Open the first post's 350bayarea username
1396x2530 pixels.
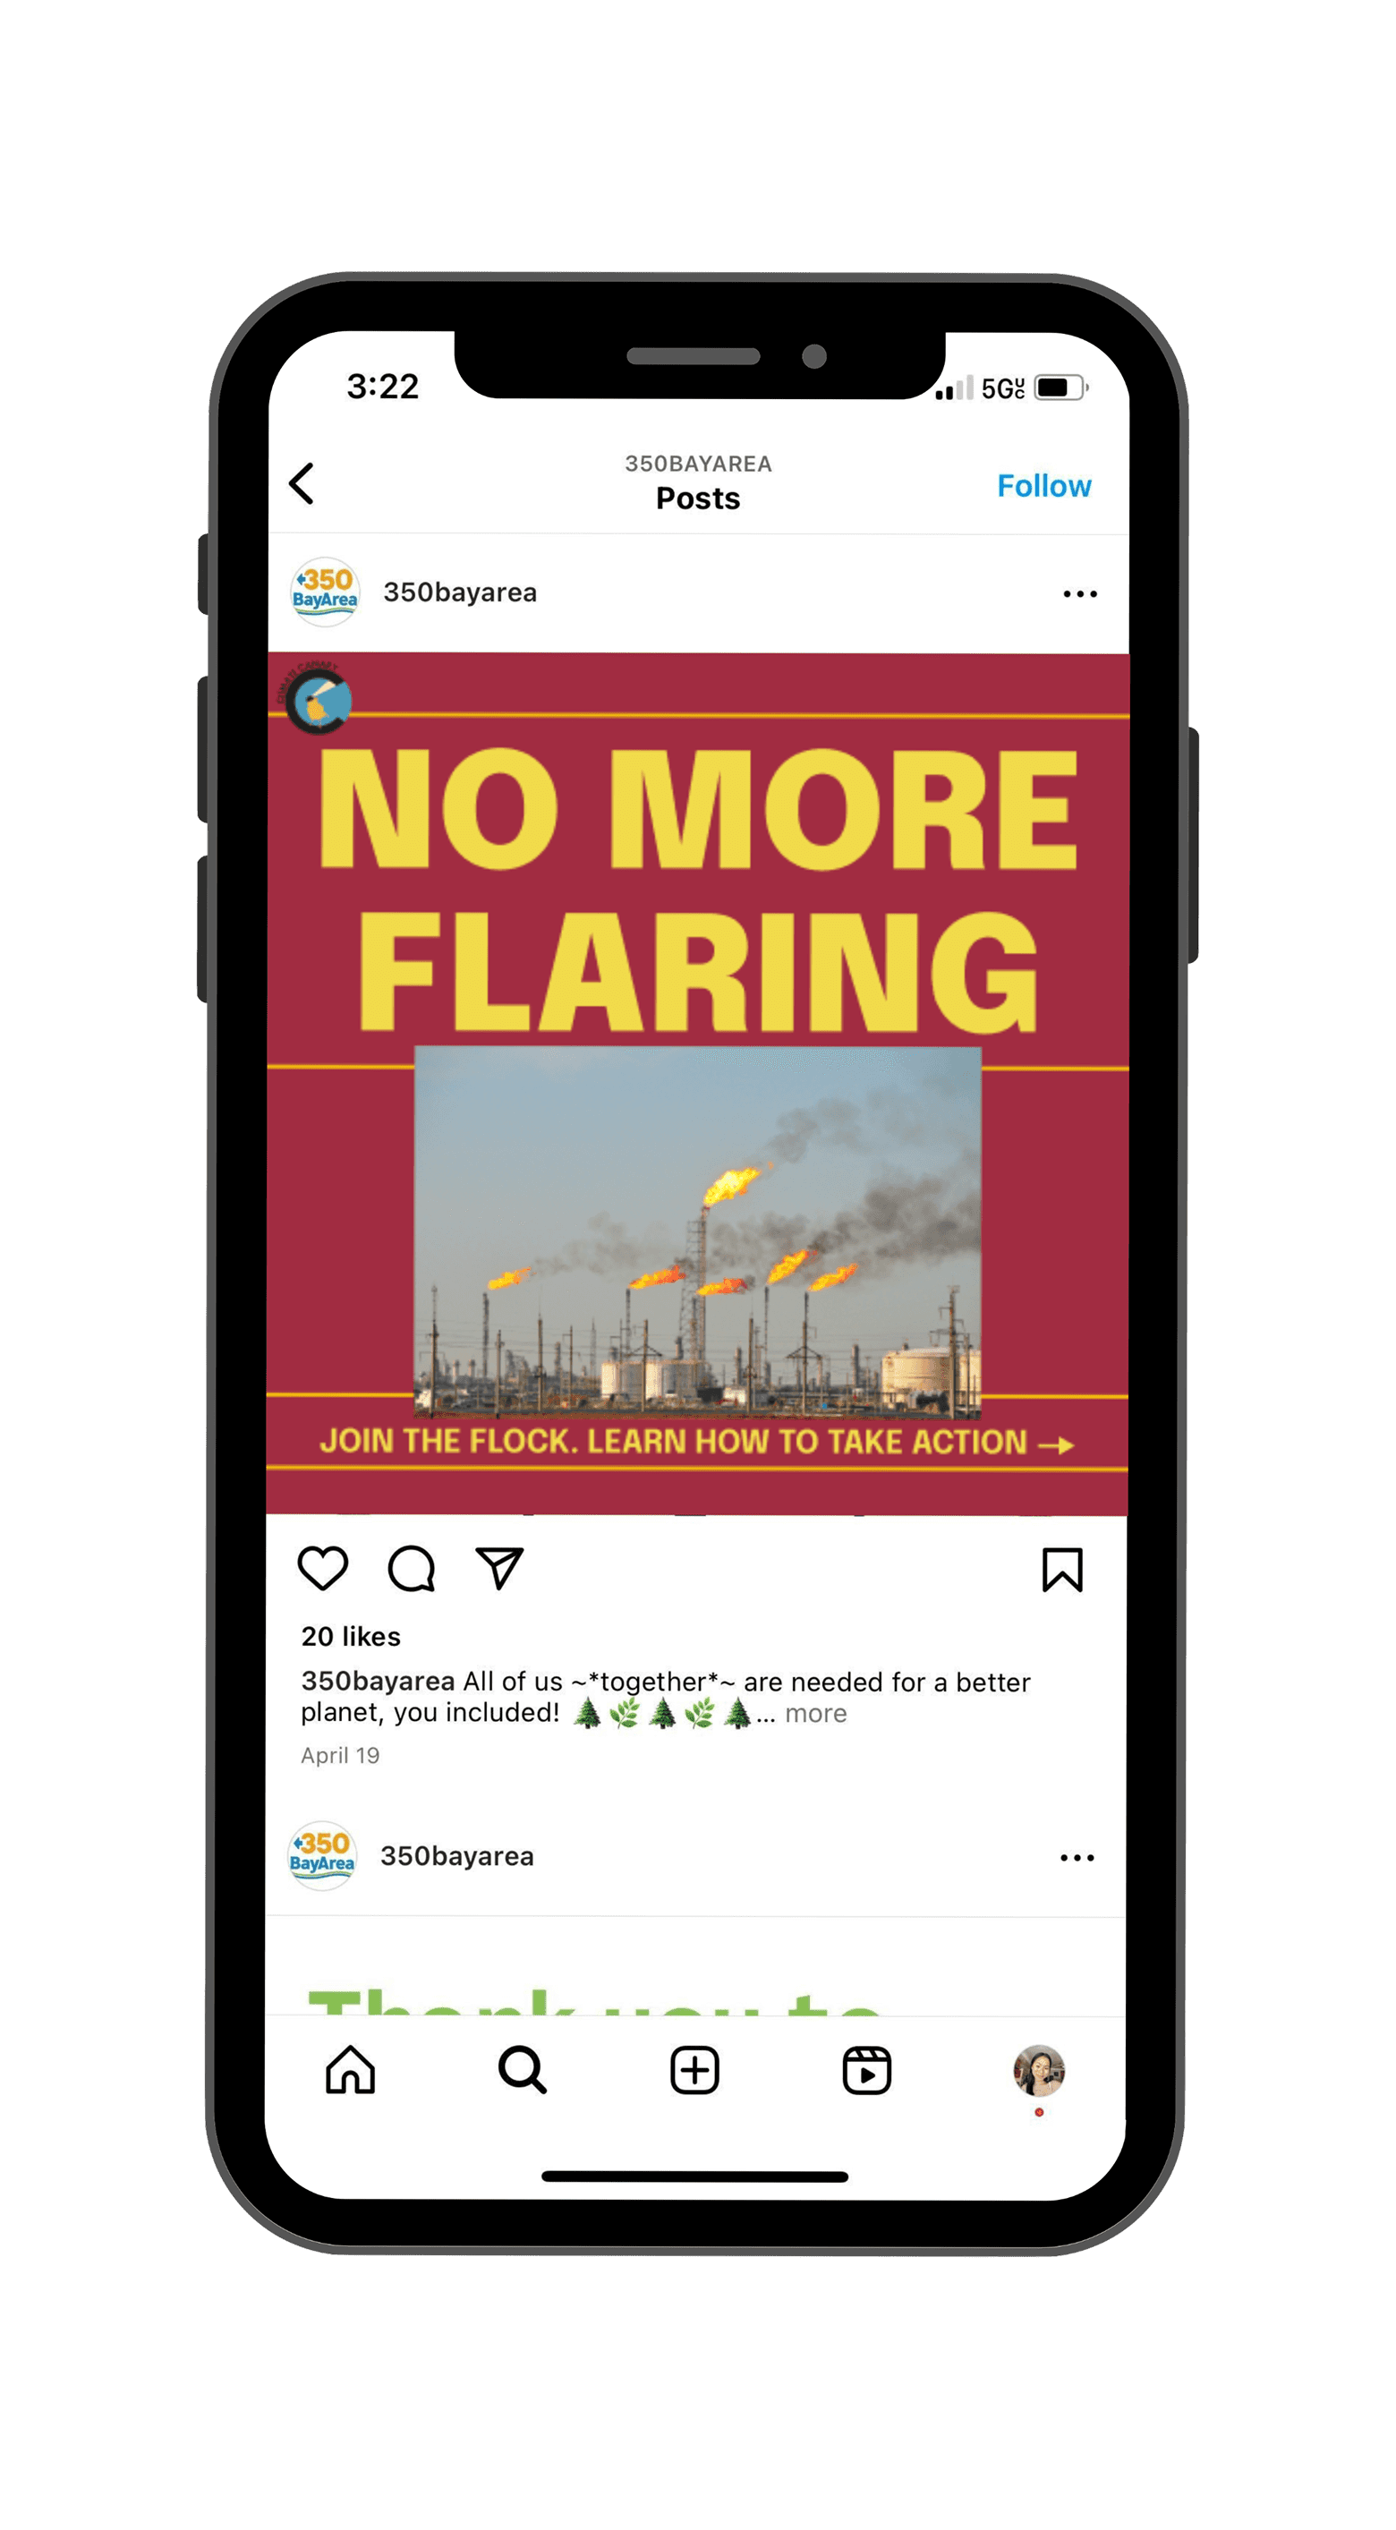[460, 592]
